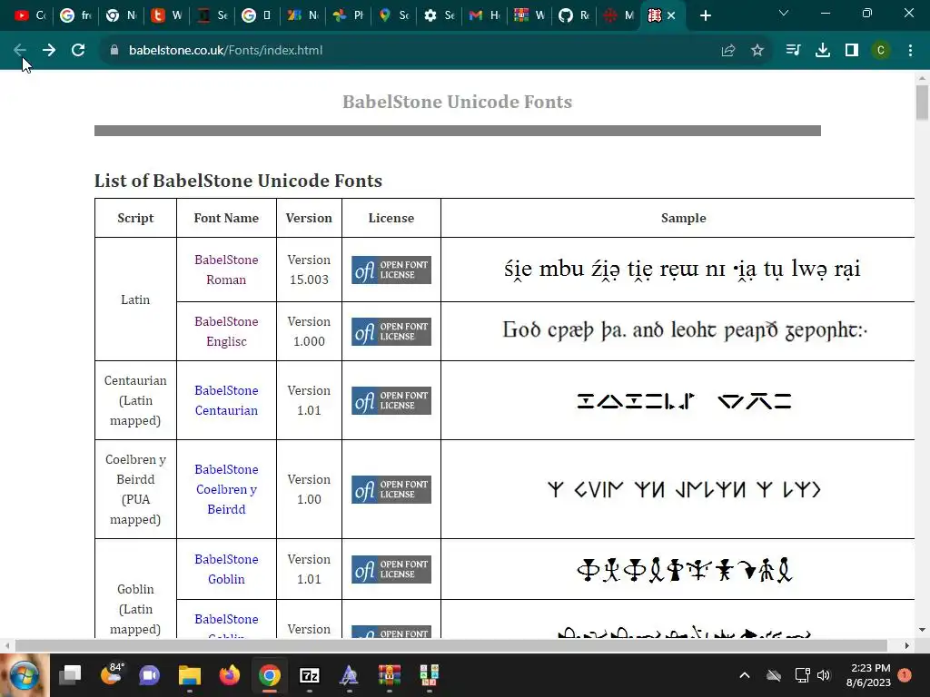Image resolution: width=930 pixels, height=697 pixels.
Task: Open Task View on the taskbar
Action: pyautogui.click(x=71, y=675)
